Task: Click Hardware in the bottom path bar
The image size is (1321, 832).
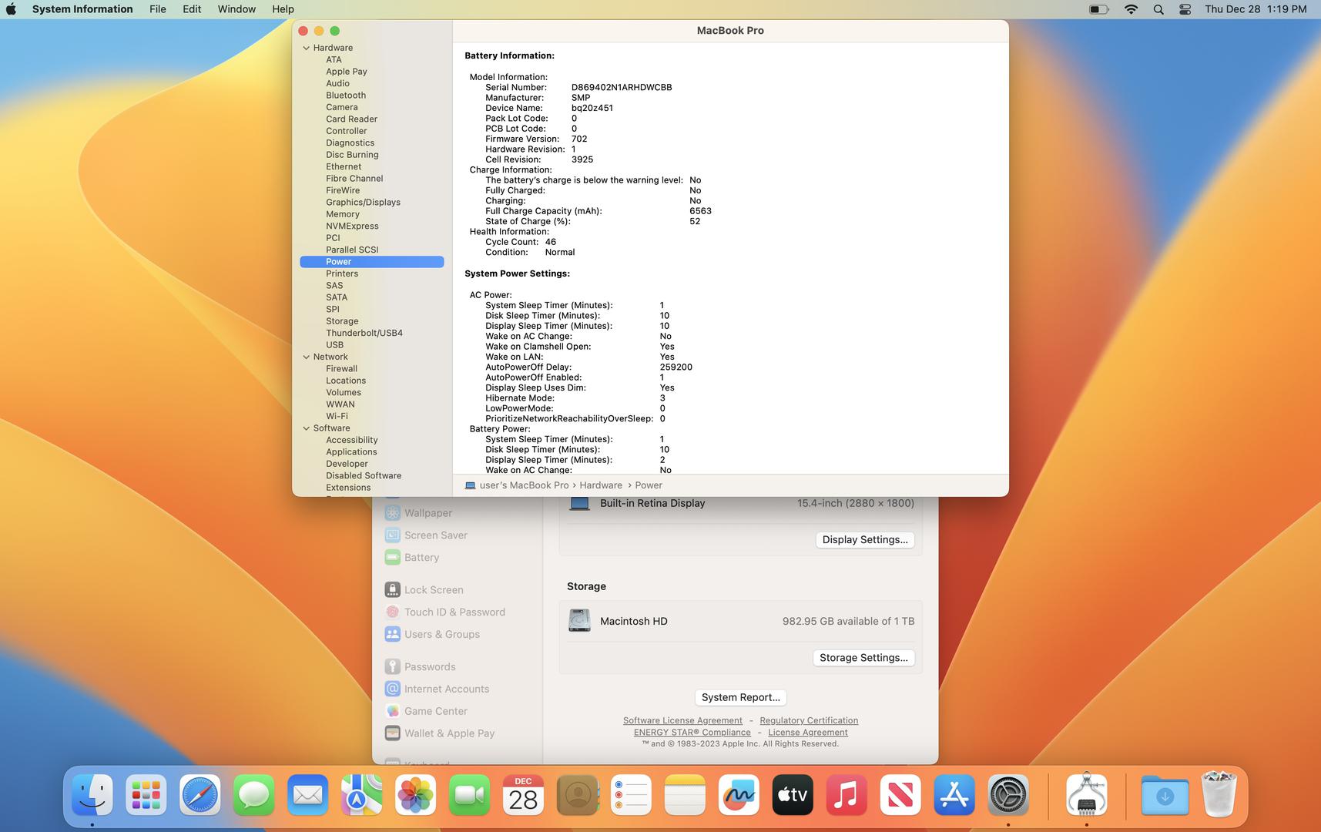Action: [601, 485]
